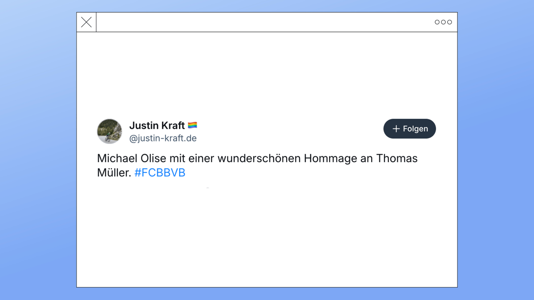This screenshot has height=300, width=534.
Task: Open Justin Kraft's profile avatar picture
Action: [109, 131]
